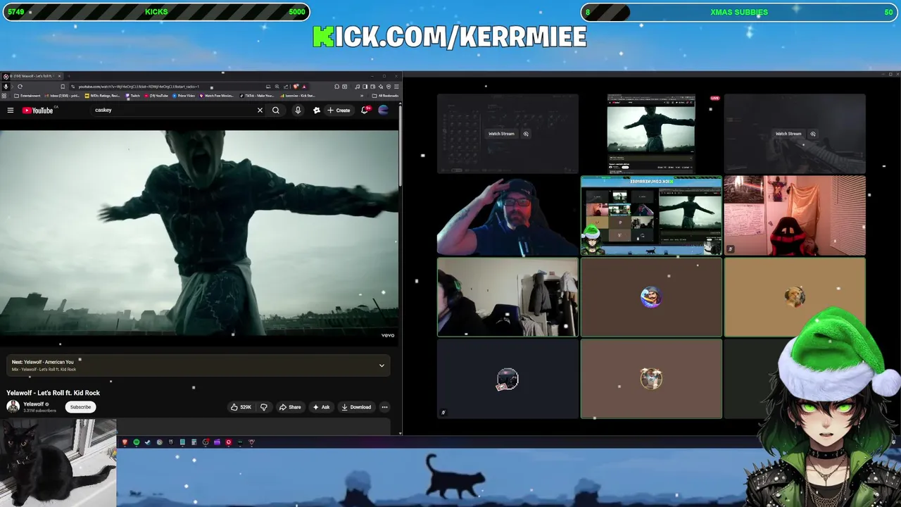Clear the 'caskey' search text
Screen dimensions: 901x507
260,110
